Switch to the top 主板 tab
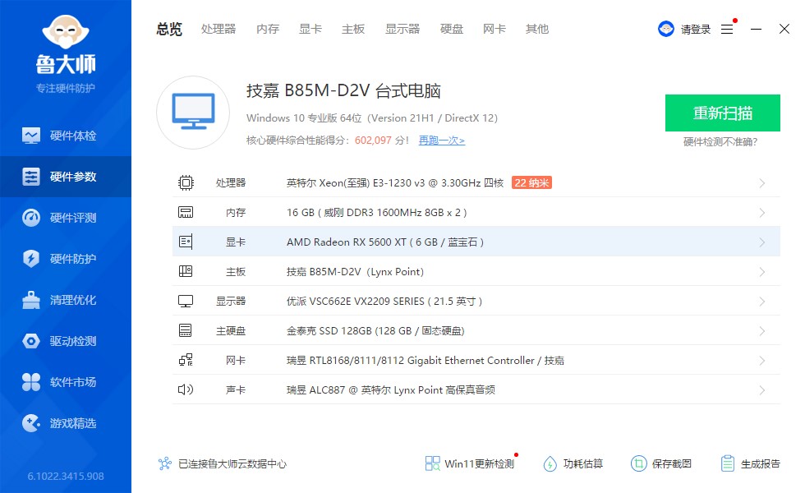The image size is (805, 493). [x=353, y=30]
